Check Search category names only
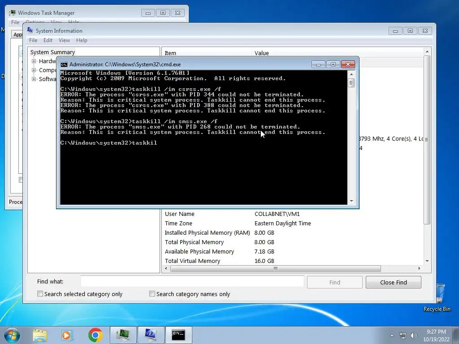This screenshot has width=459, height=344. (x=152, y=294)
